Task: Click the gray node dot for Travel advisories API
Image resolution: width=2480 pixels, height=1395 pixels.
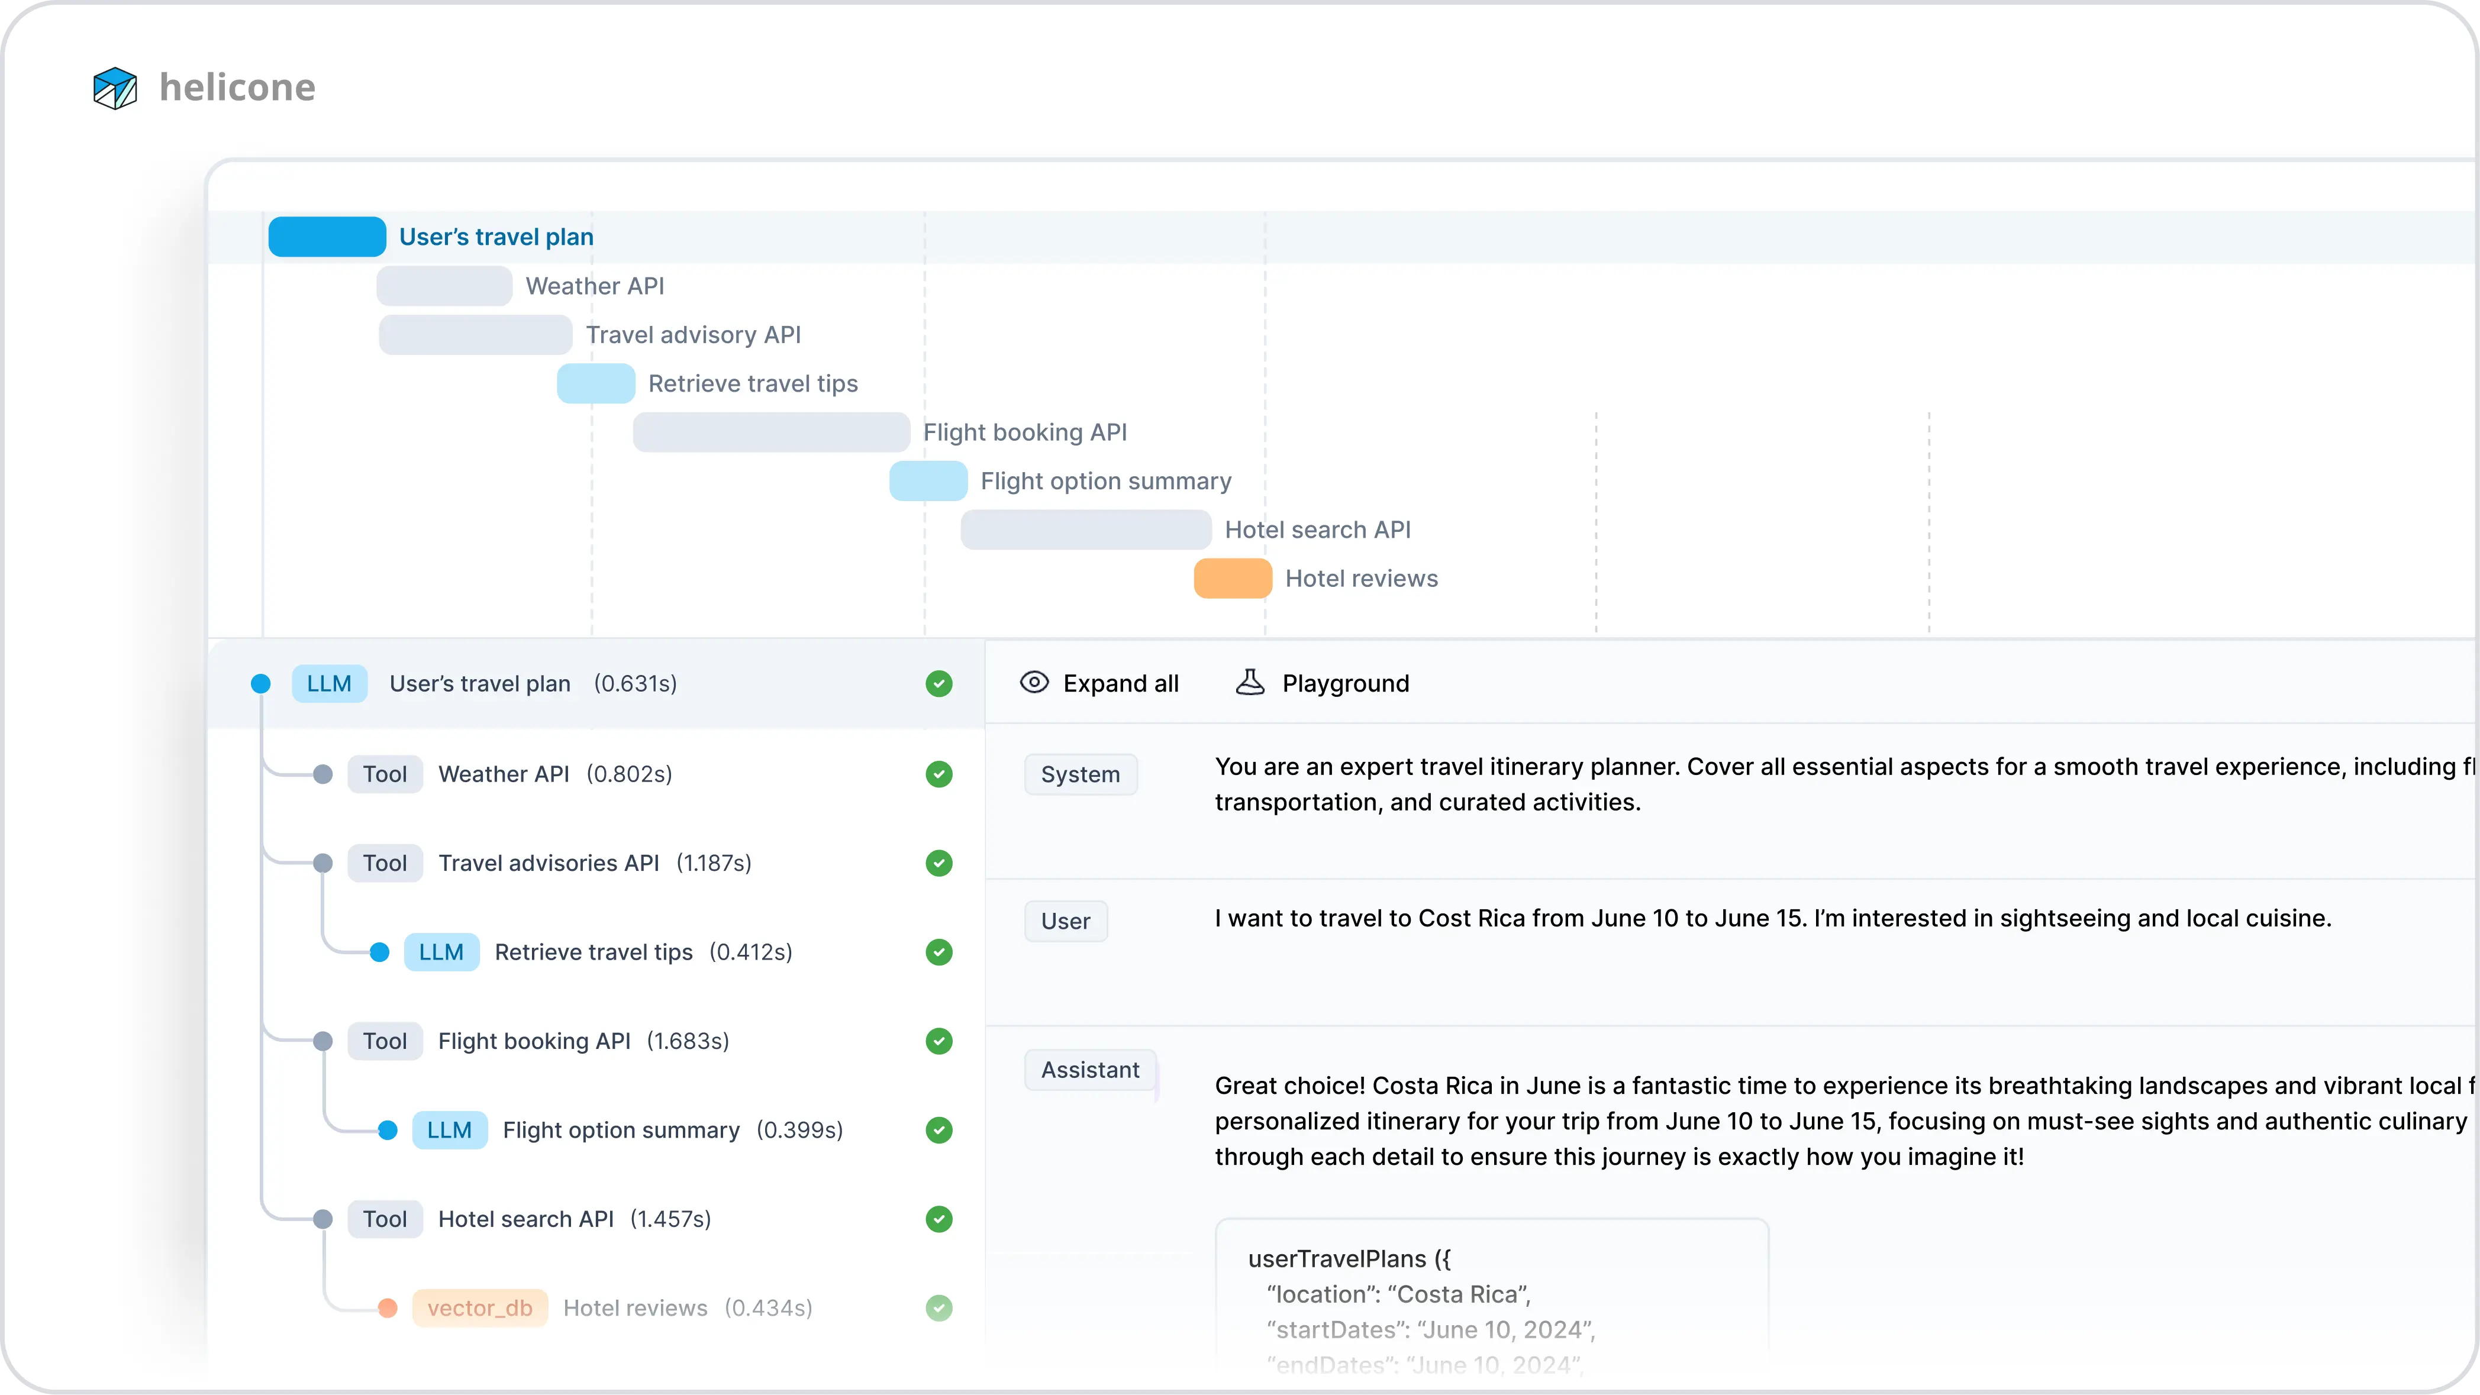Action: 324,864
